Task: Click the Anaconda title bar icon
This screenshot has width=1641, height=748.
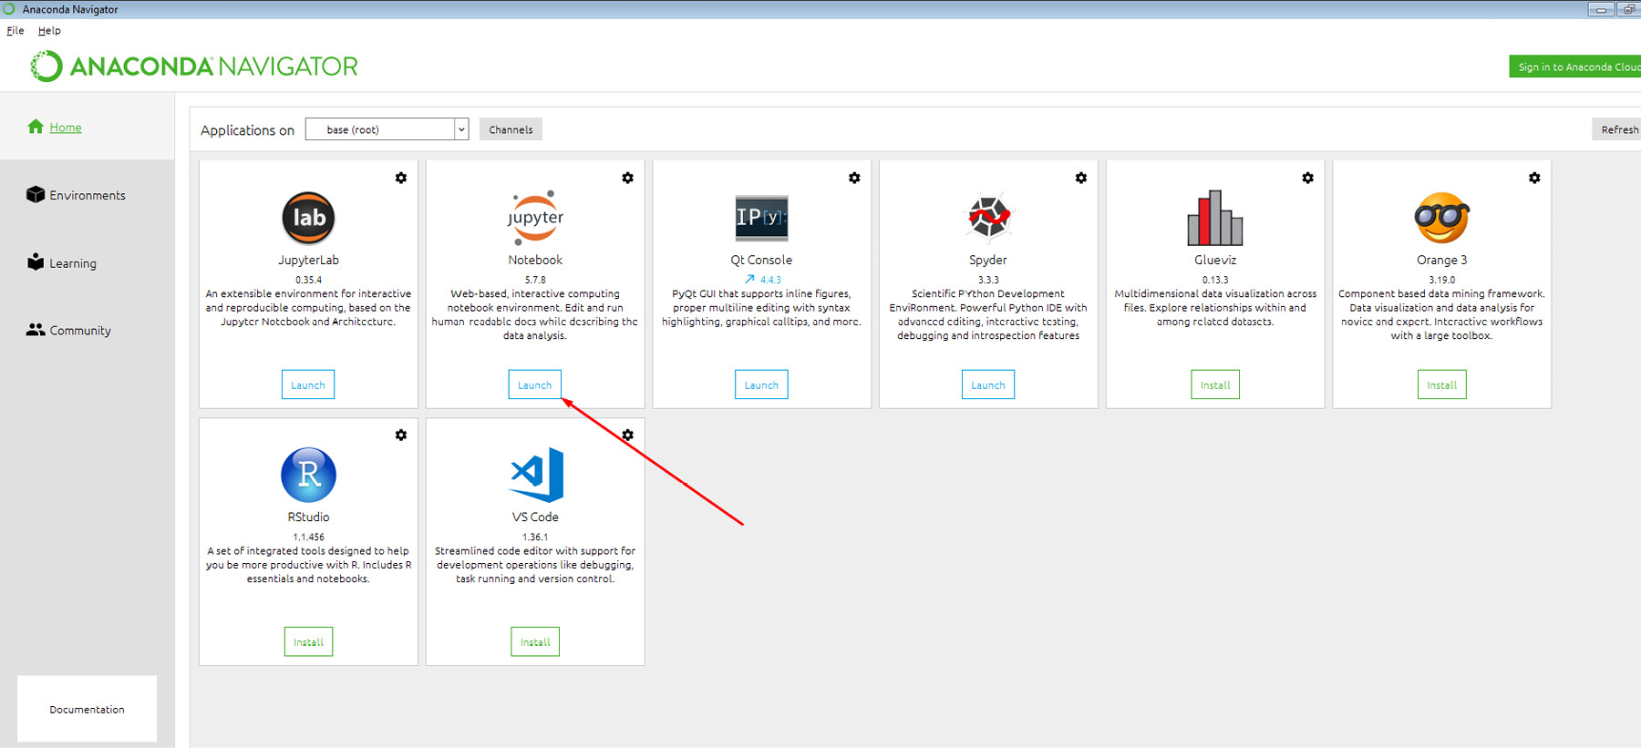Action: click(x=9, y=9)
